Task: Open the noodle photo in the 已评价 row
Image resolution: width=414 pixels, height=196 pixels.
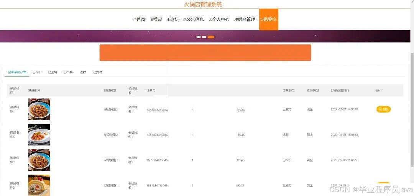Action: pos(39,160)
